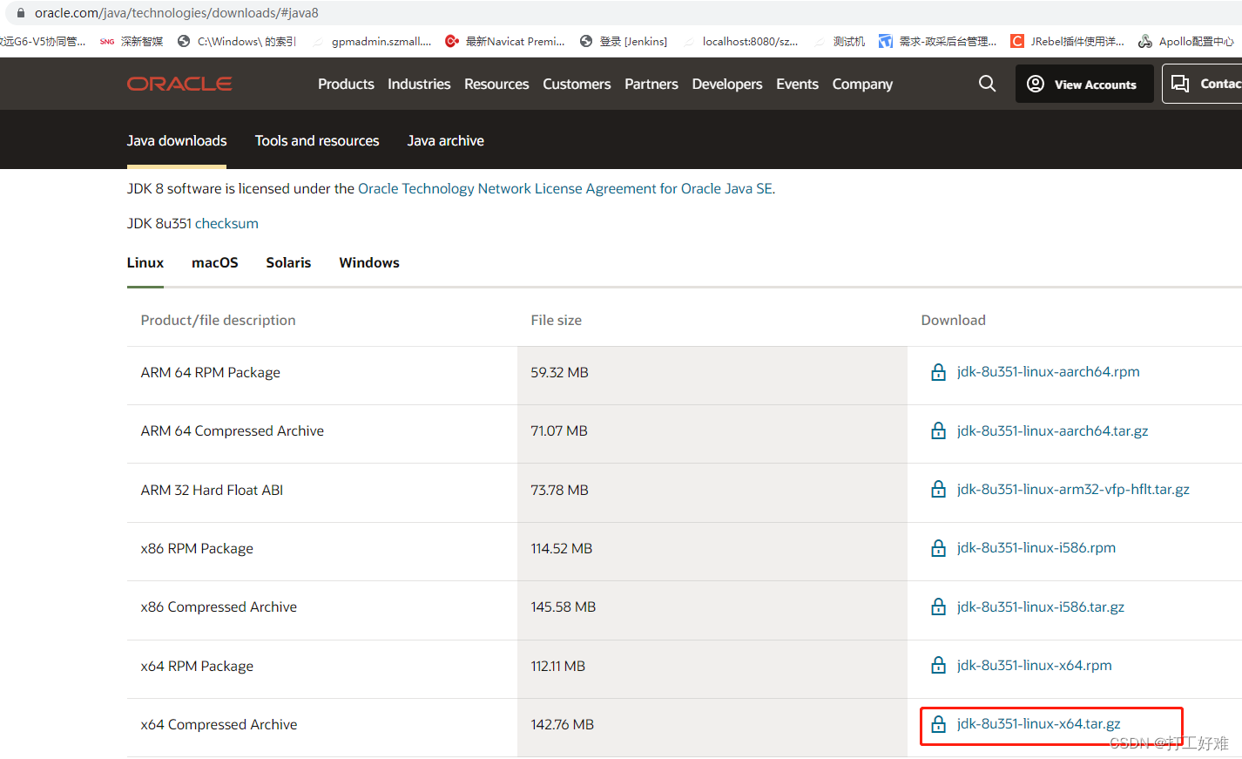
Task: Switch to Tools and resources tab
Action: coord(317,140)
